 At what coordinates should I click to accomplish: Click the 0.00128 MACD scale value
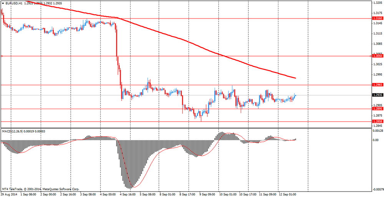tap(377, 131)
